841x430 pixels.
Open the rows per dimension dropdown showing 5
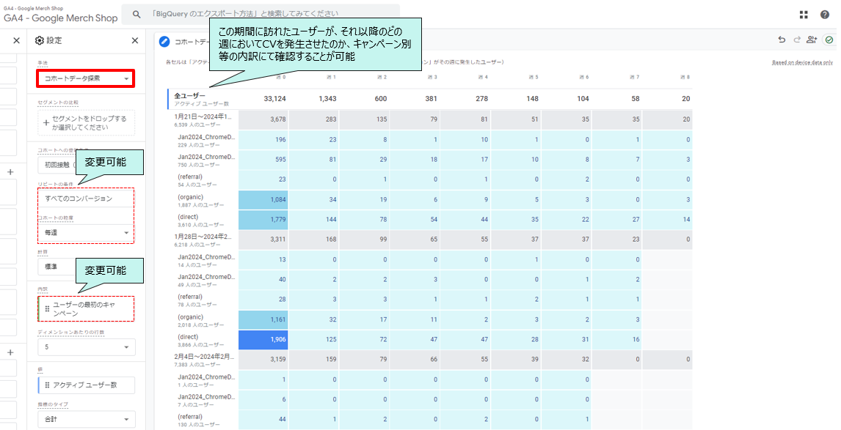pos(86,347)
